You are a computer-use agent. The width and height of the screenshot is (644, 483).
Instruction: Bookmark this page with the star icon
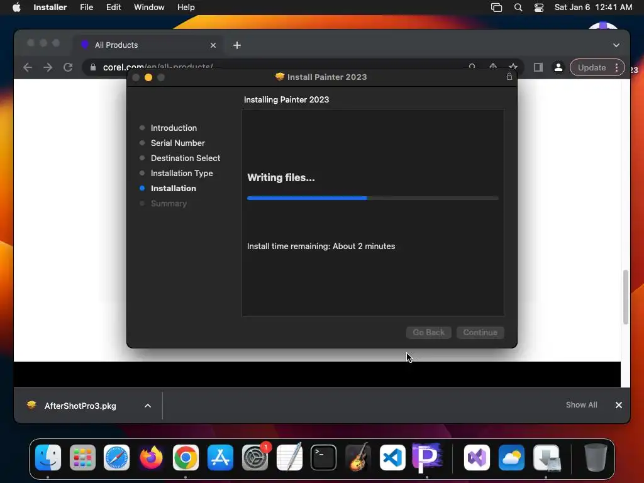pyautogui.click(x=513, y=67)
